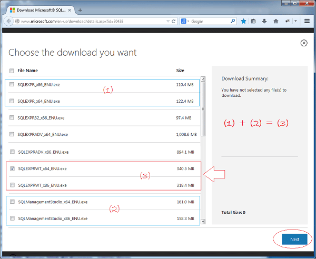This screenshot has width=316, height=259.
Task: Open the toolbar add-on dropdown arrow
Action: coord(295,21)
